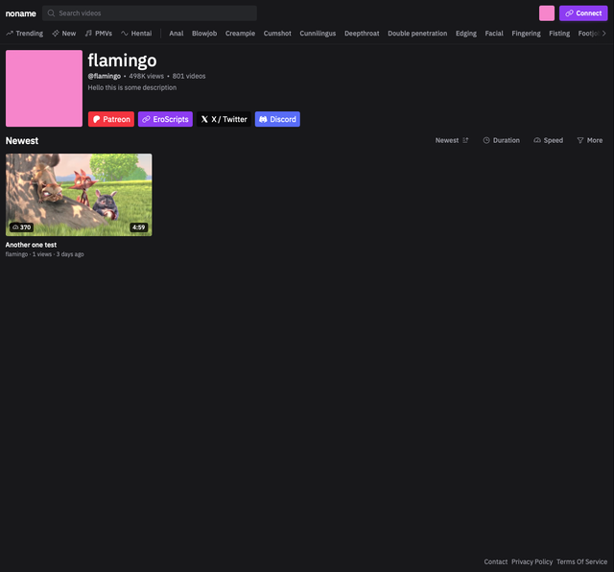614x572 pixels.
Task: Open the Contact footer link
Action: click(495, 561)
